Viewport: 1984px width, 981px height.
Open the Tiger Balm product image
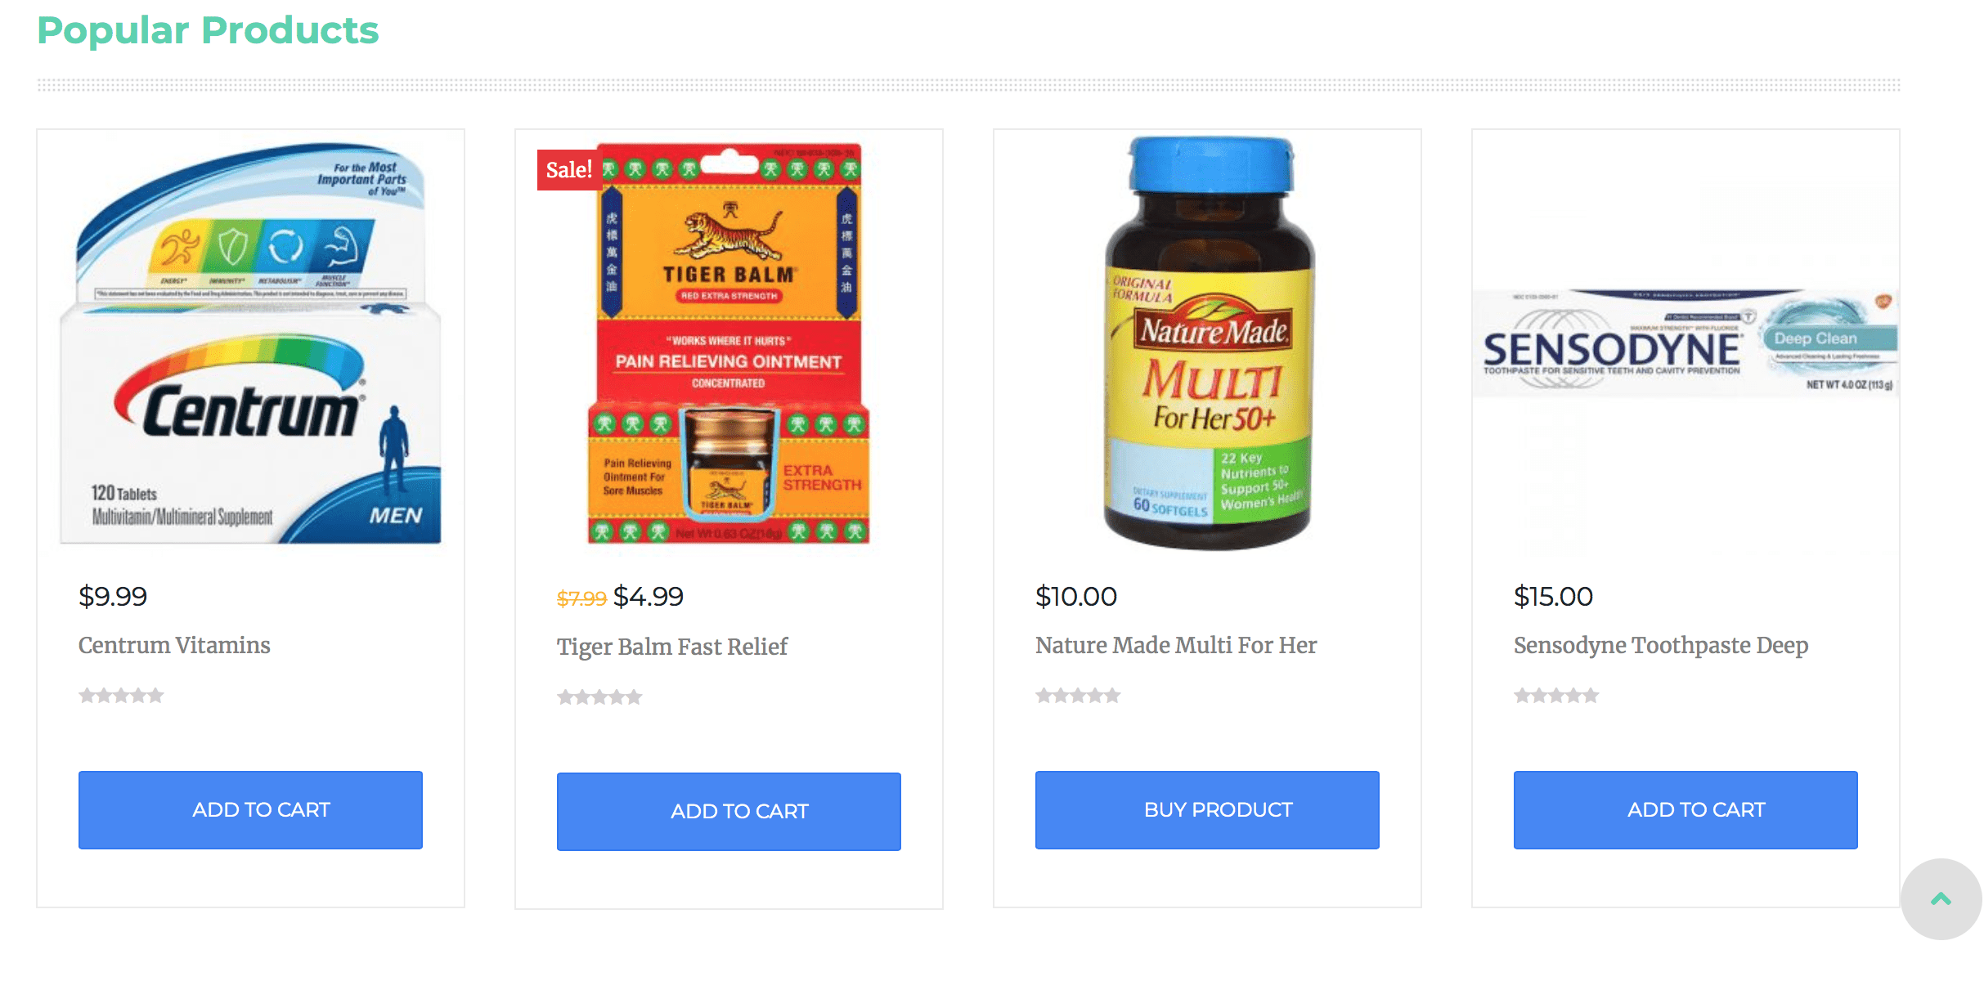729,343
